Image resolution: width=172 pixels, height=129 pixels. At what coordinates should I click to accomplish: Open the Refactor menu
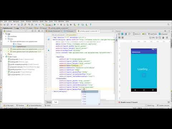point(35,21)
